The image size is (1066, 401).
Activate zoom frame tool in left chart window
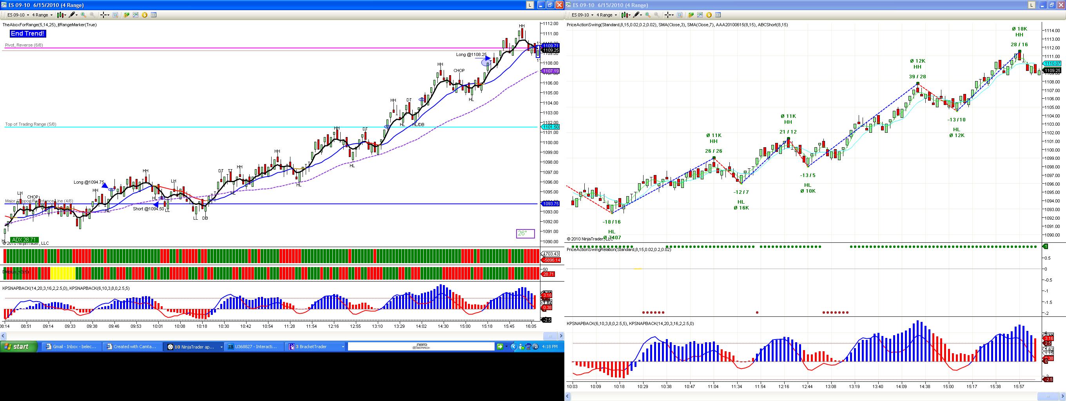(x=116, y=15)
